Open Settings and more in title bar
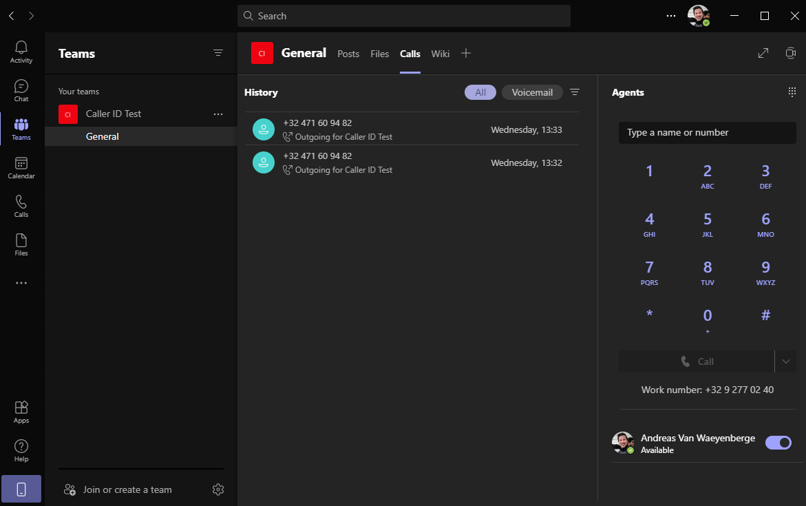 (x=671, y=16)
